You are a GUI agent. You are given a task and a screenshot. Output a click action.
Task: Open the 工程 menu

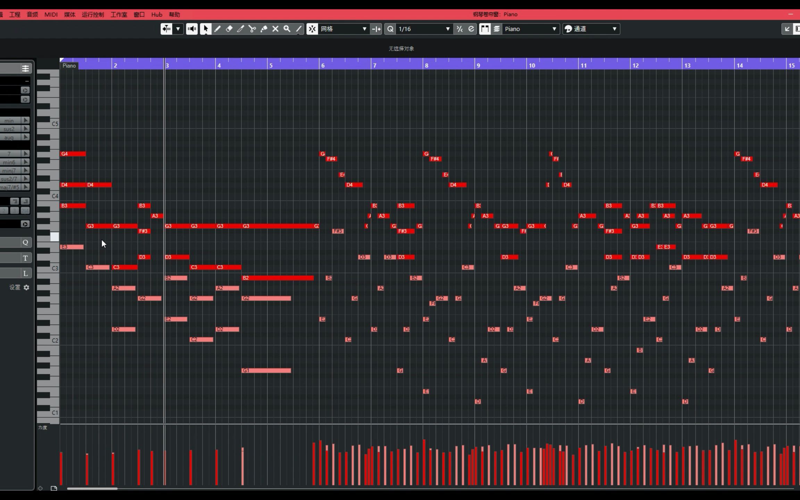tap(15, 15)
